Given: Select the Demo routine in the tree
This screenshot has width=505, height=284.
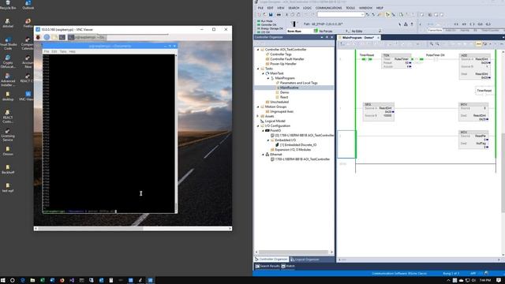Looking at the screenshot, I should pyautogui.click(x=284, y=92).
